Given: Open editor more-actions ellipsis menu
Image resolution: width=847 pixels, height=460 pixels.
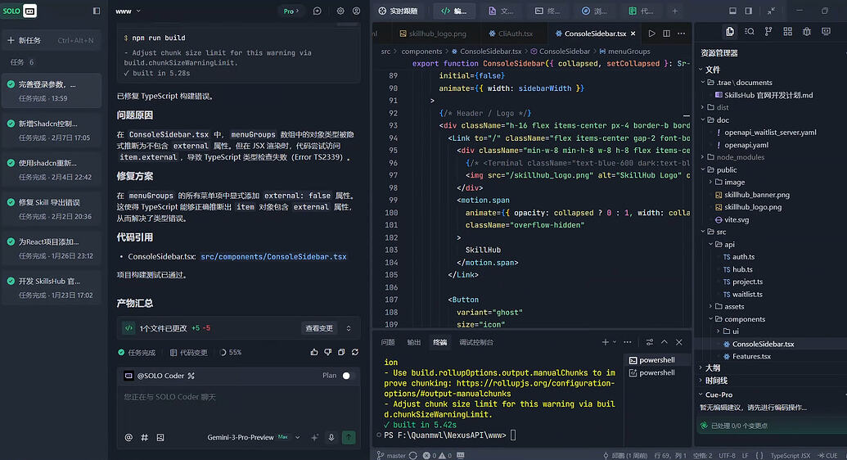Looking at the screenshot, I should [681, 34].
